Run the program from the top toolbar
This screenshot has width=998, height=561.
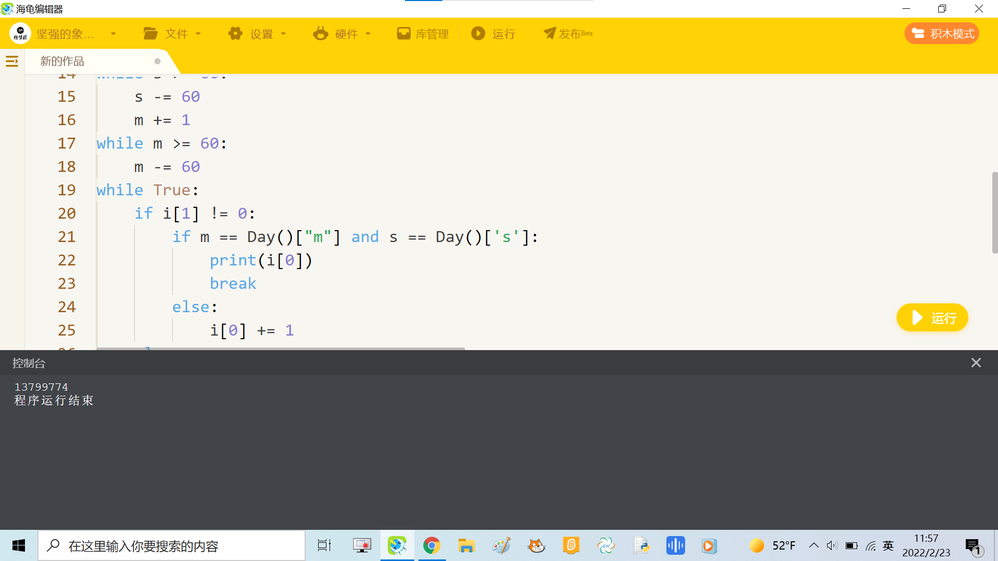pos(493,34)
